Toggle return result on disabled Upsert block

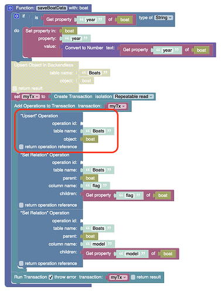pyautogui.click(x=15, y=88)
